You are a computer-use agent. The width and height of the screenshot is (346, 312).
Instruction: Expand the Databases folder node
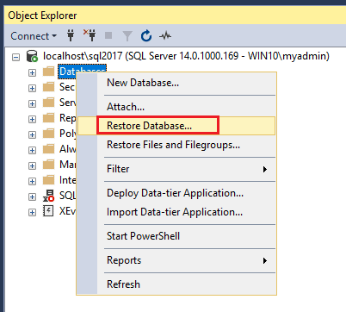(x=32, y=72)
